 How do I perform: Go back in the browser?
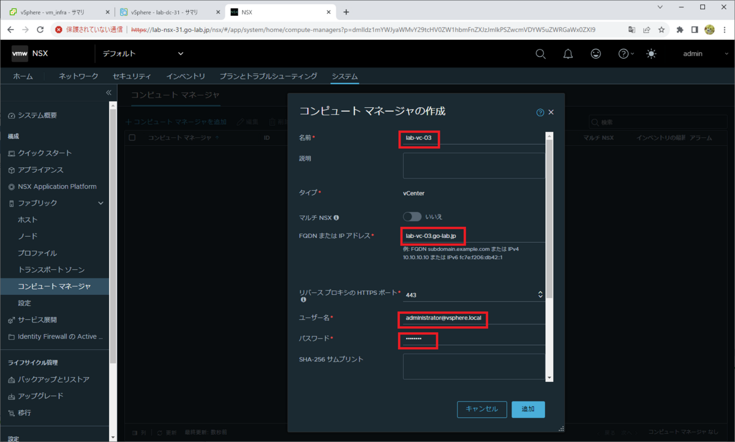tap(11, 29)
